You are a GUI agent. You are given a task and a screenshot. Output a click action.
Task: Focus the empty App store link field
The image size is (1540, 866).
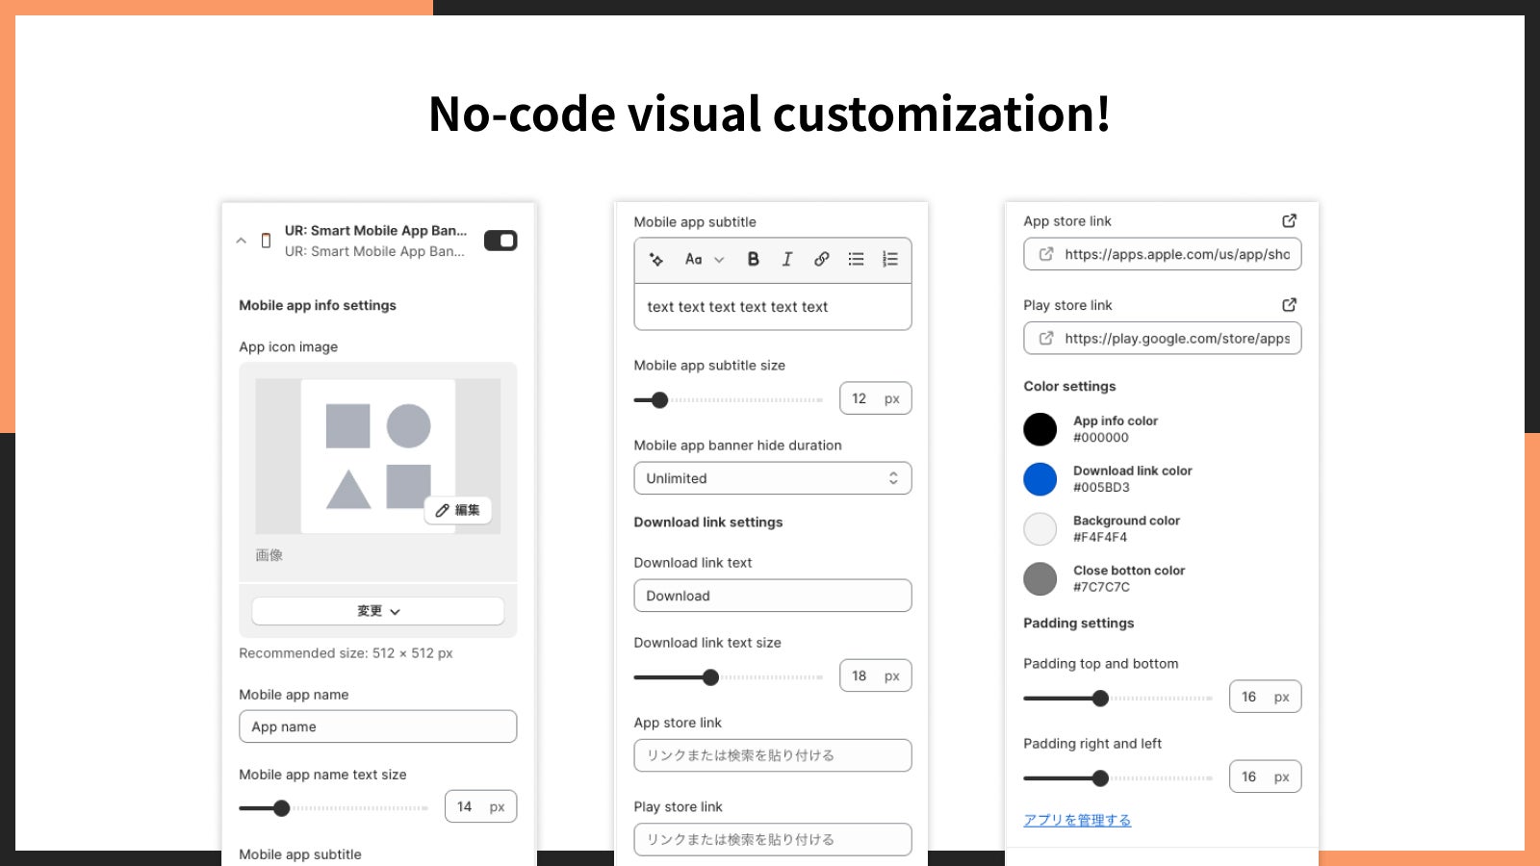[773, 755]
